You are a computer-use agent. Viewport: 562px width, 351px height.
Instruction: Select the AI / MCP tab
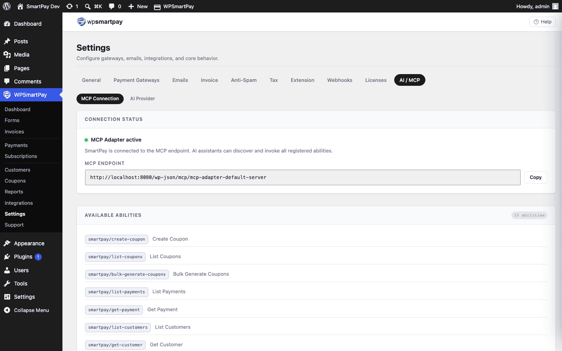(410, 80)
